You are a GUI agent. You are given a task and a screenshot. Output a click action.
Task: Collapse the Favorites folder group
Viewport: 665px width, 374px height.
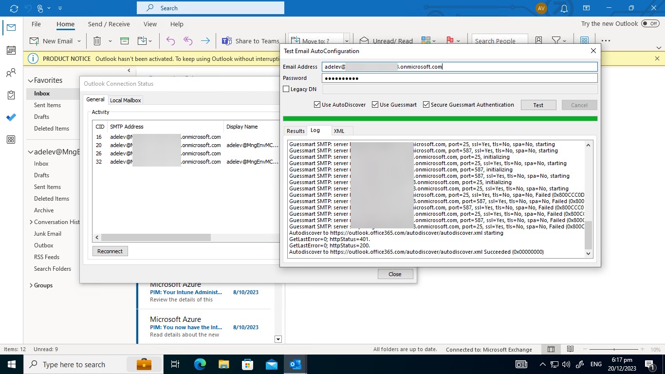click(x=30, y=80)
